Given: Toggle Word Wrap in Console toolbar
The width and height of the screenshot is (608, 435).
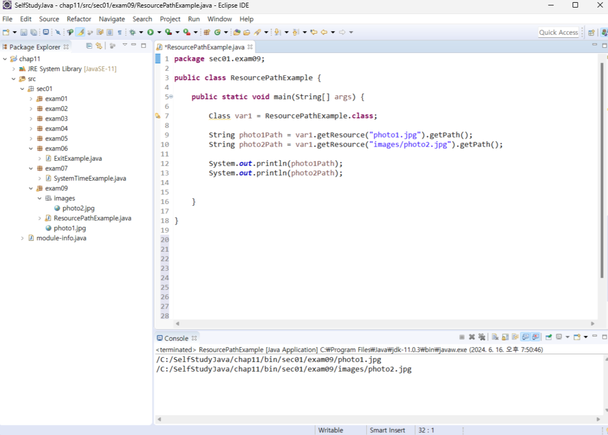Looking at the screenshot, I should [516, 337].
